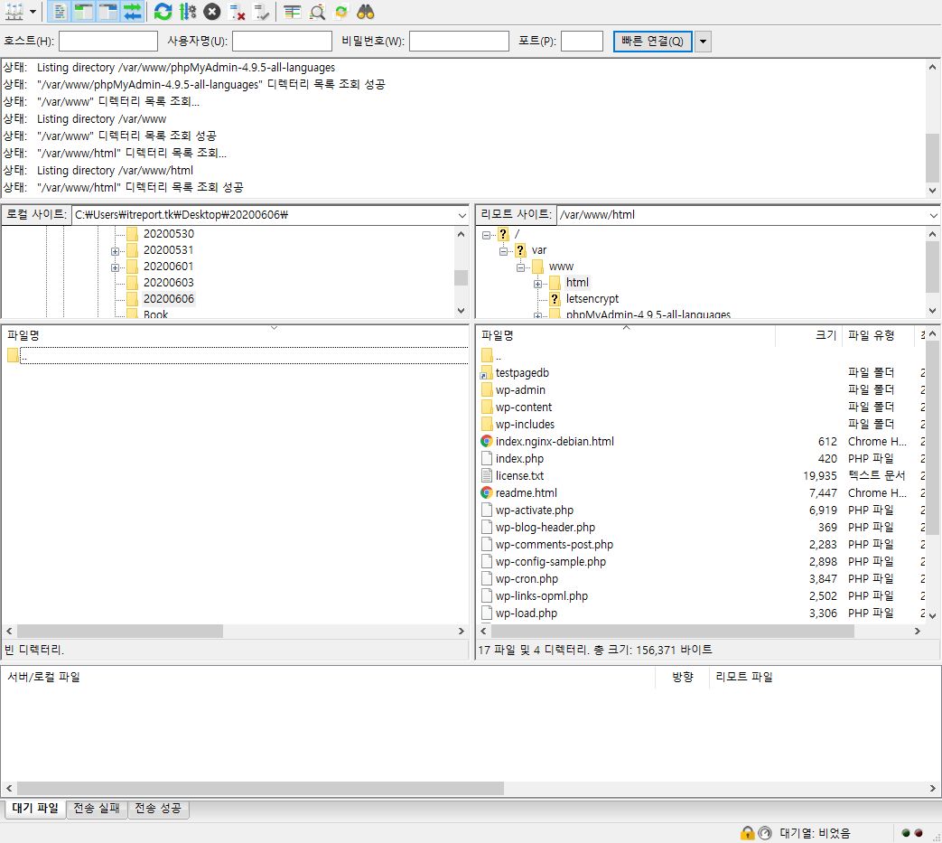Toggle the transfer queue display
This screenshot has height=843, width=942.
tap(132, 12)
